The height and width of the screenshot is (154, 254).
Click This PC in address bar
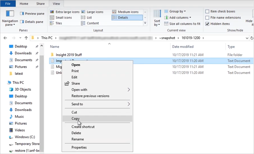coord(47,38)
